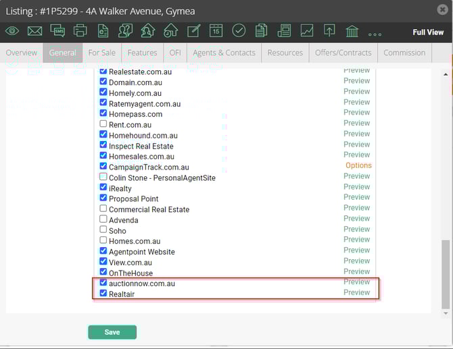Preview the Domain.com.au listing
Image resolution: width=453 pixels, height=349 pixels.
click(357, 81)
